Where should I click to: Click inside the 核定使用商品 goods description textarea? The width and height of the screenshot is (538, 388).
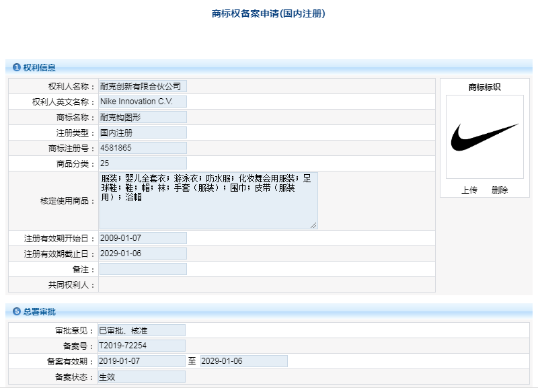click(208, 198)
